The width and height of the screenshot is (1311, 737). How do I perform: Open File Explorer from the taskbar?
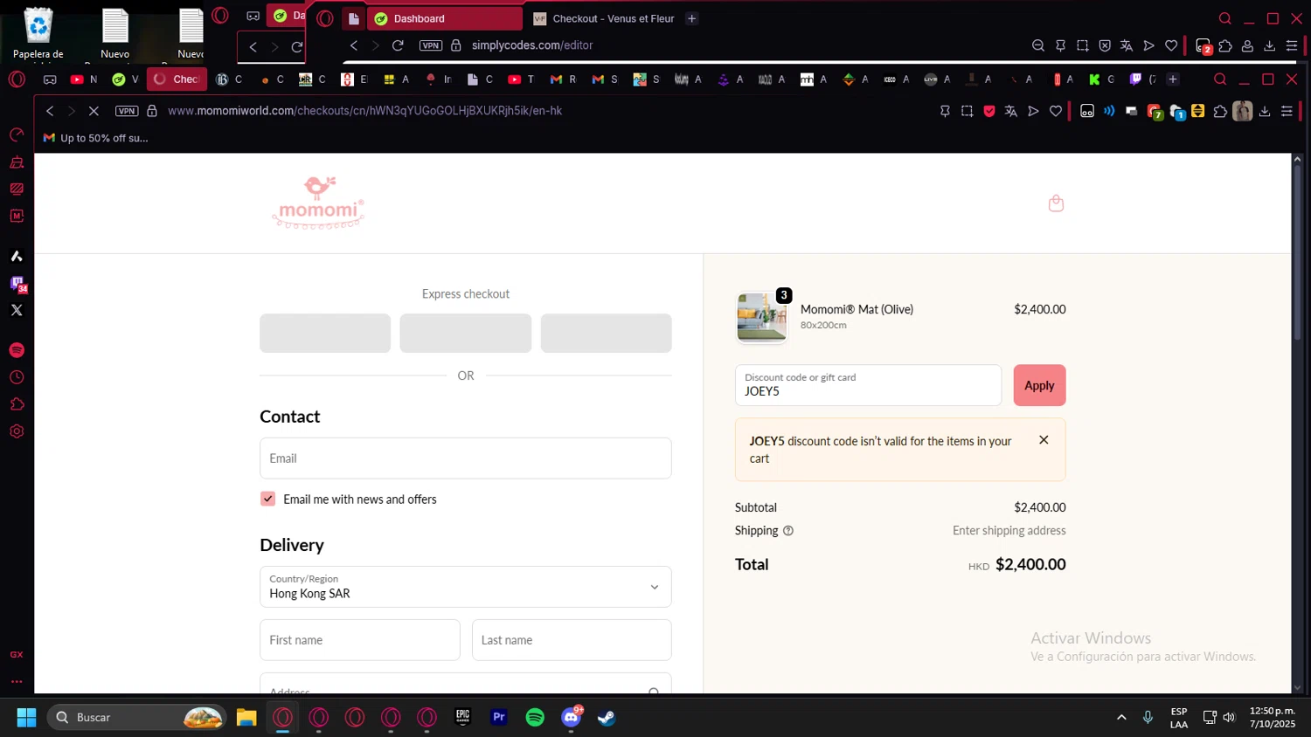(246, 718)
